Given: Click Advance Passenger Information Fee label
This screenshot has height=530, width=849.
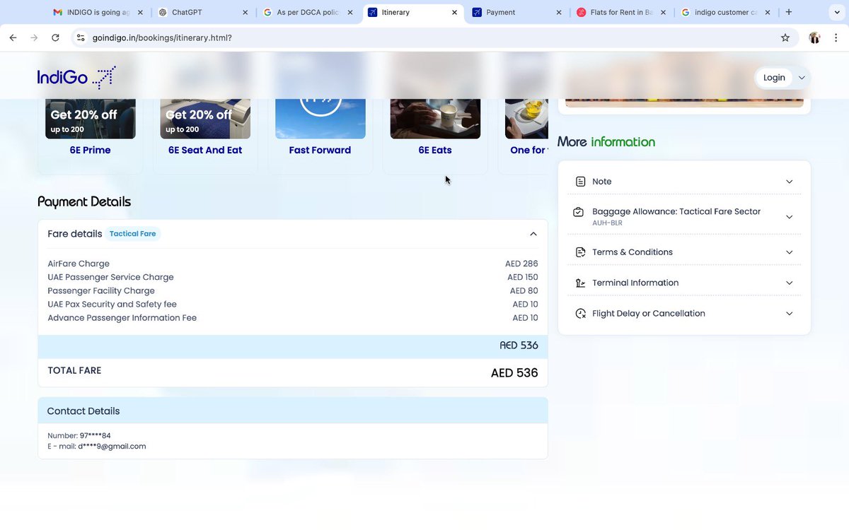Looking at the screenshot, I should coord(122,318).
